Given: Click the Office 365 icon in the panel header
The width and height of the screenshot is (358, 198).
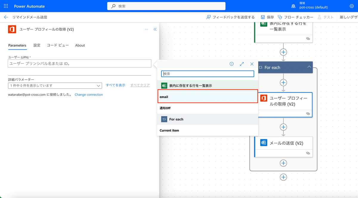Looking at the screenshot, I should pyautogui.click(x=12, y=29).
